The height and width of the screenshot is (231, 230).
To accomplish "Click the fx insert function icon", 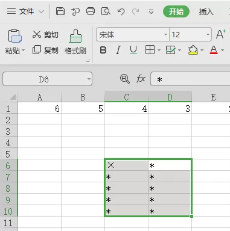I will (x=141, y=79).
